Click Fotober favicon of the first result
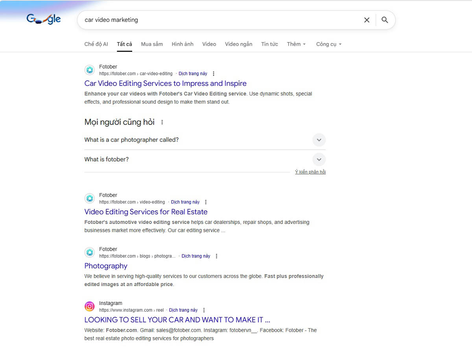The image size is (472, 349). pos(90,70)
